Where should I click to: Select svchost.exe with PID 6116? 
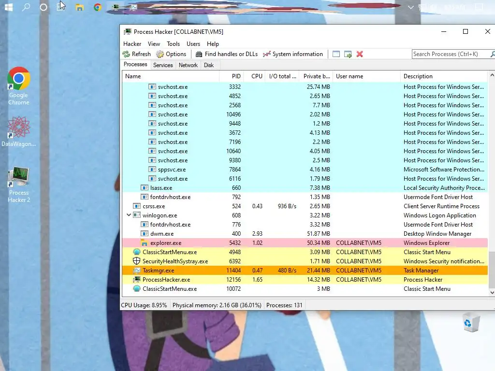(x=305, y=179)
